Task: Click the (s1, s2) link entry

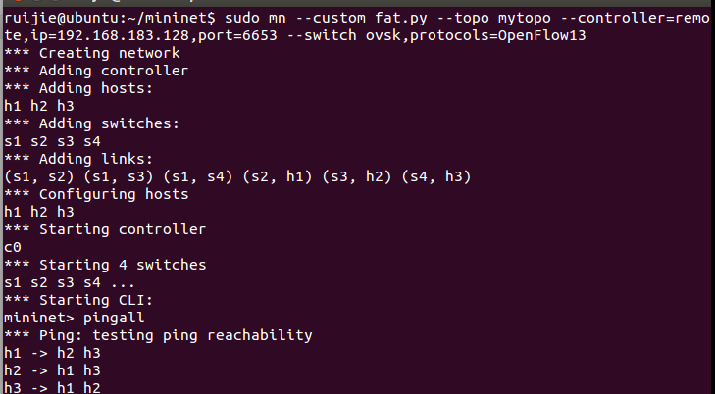Action: coord(39,176)
